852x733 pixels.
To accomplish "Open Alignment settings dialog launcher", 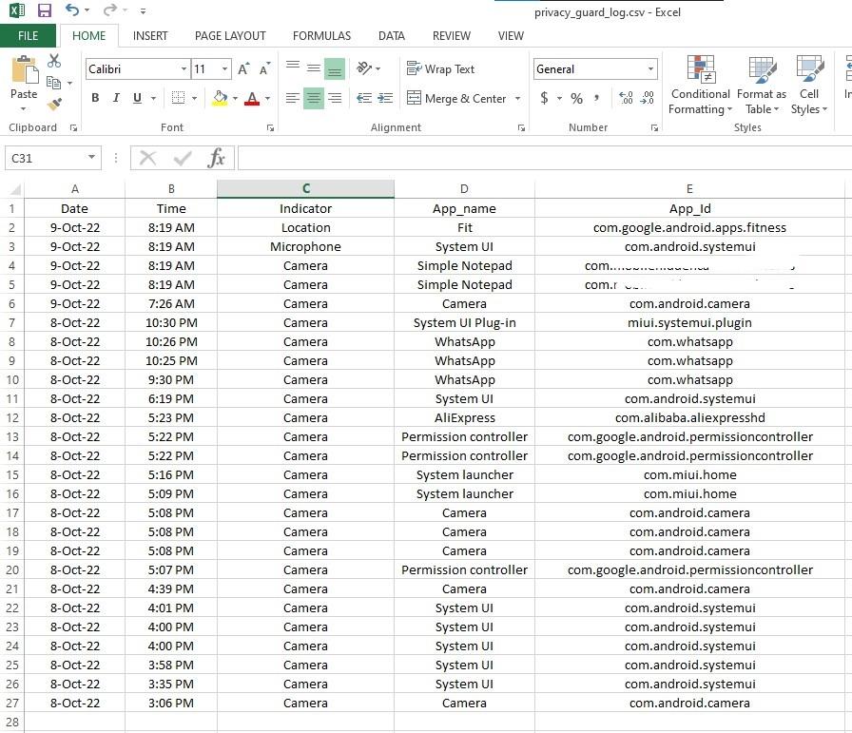I will click(521, 127).
